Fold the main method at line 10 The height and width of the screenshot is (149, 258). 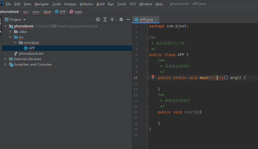pyautogui.click(x=148, y=78)
